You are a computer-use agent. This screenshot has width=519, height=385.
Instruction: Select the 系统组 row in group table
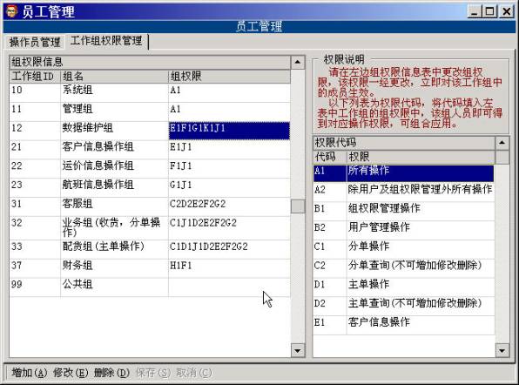click(x=150, y=92)
